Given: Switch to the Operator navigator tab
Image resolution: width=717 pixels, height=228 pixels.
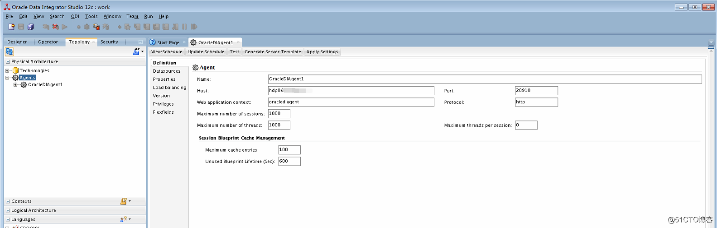Looking at the screenshot, I should 48,42.
